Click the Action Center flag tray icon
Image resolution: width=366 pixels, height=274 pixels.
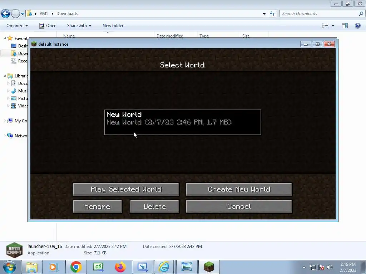coord(321,267)
